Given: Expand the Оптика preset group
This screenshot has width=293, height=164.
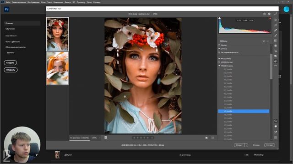Looking at the screenshot, I should coord(219,49).
